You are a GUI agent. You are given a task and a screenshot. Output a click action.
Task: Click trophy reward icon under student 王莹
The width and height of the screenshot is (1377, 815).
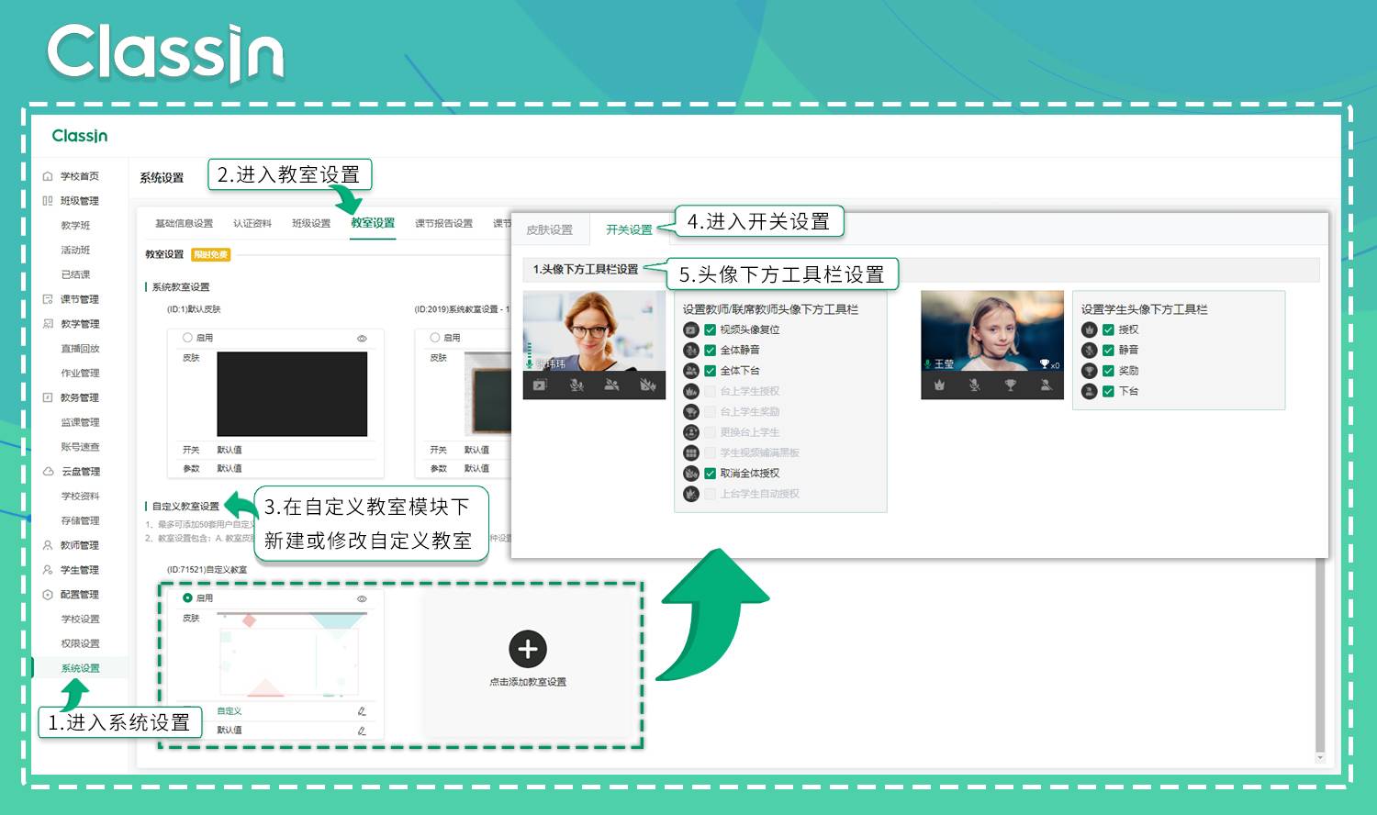(x=1010, y=385)
